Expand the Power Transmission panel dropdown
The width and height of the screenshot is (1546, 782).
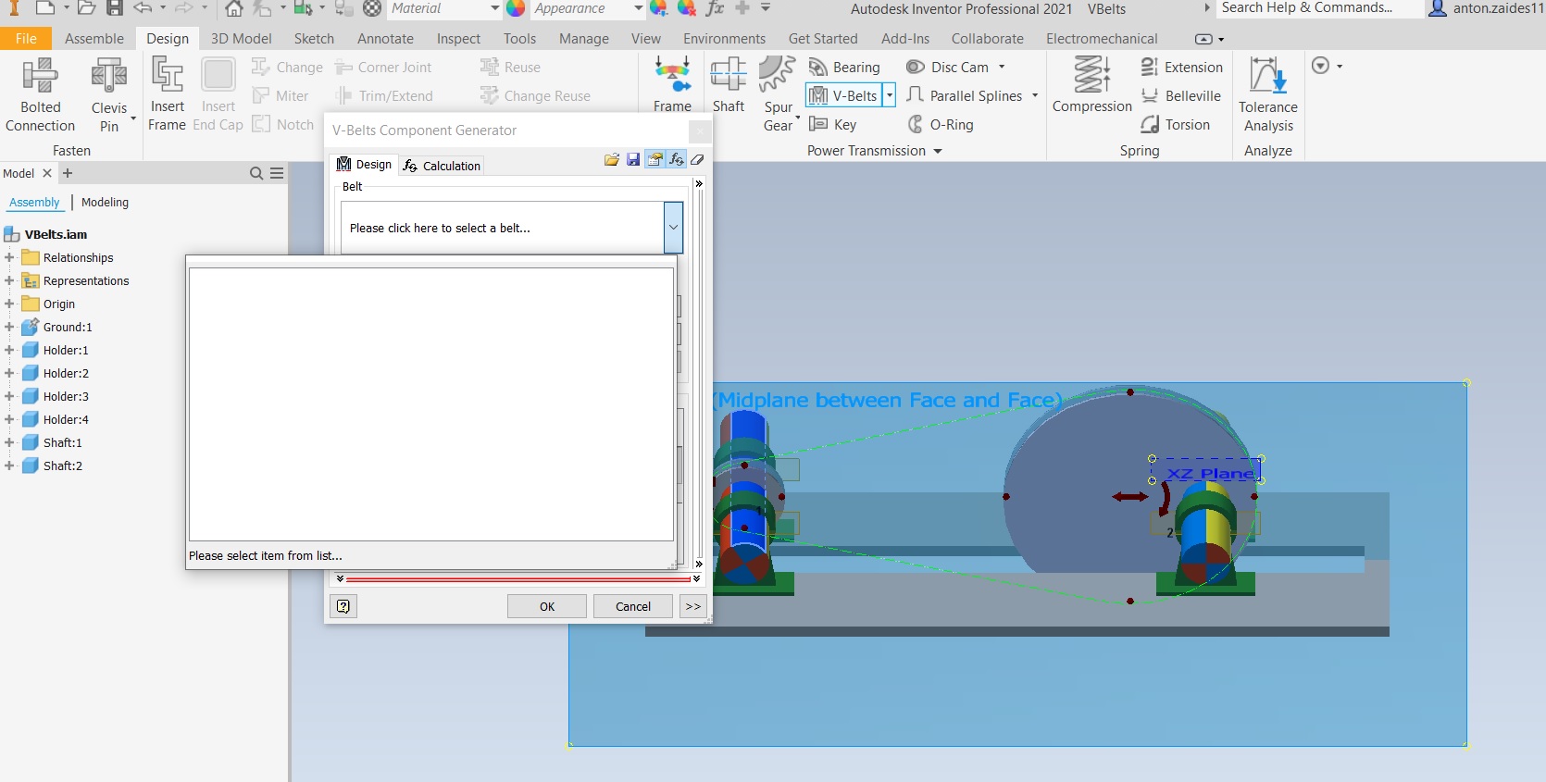[937, 151]
